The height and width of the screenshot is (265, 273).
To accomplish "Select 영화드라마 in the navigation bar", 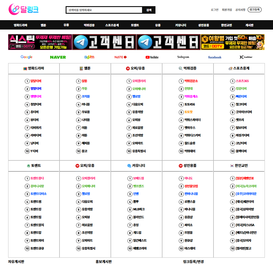I will pyautogui.click(x=20, y=25).
